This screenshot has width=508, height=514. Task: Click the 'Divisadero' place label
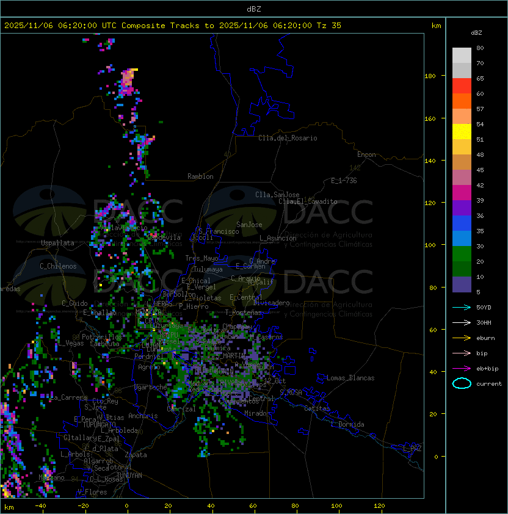(x=272, y=303)
